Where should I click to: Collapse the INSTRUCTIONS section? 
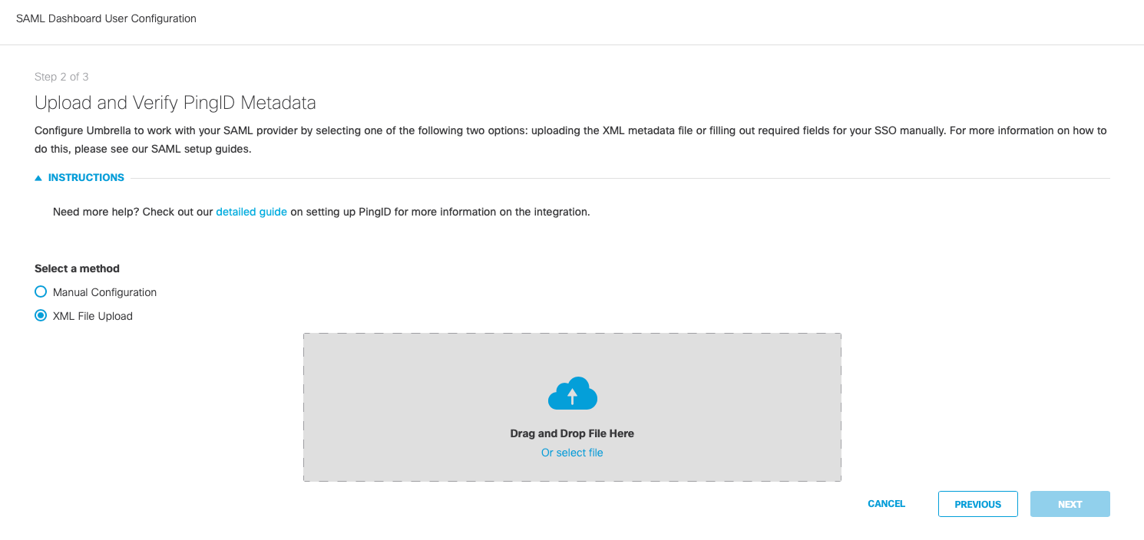click(x=80, y=177)
